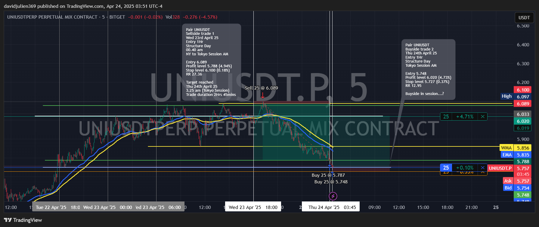Viewport: 539px width, 227px height.
Task: Close the take-profit order showing +4.71%
Action: (x=482, y=117)
